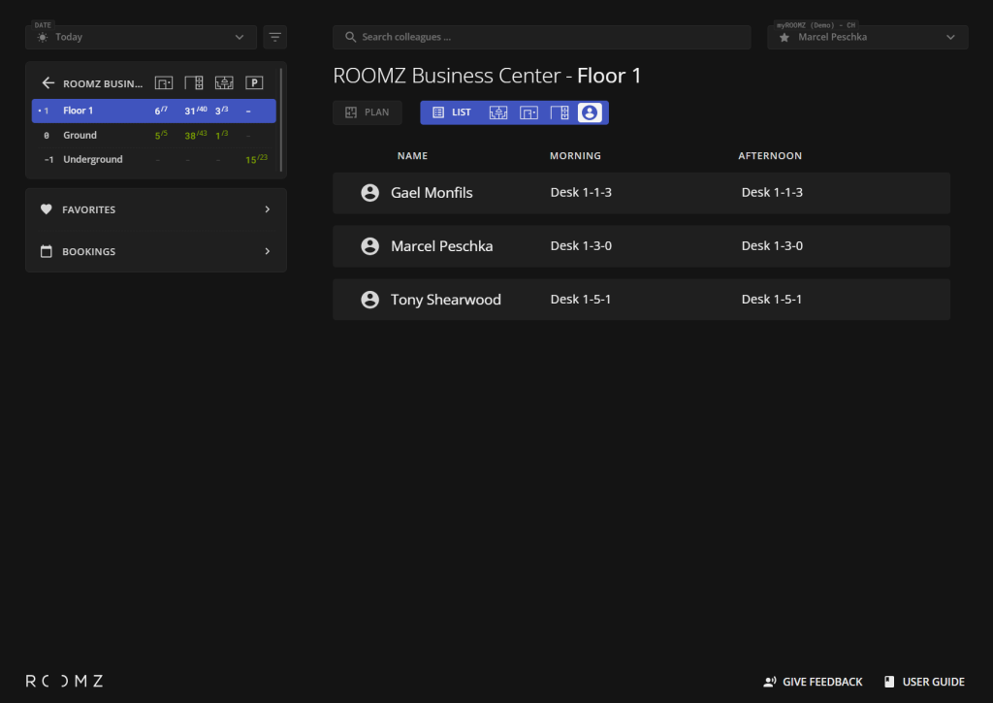Click the filter icon next to the date field
Screen dimensions: 993x703
point(275,37)
